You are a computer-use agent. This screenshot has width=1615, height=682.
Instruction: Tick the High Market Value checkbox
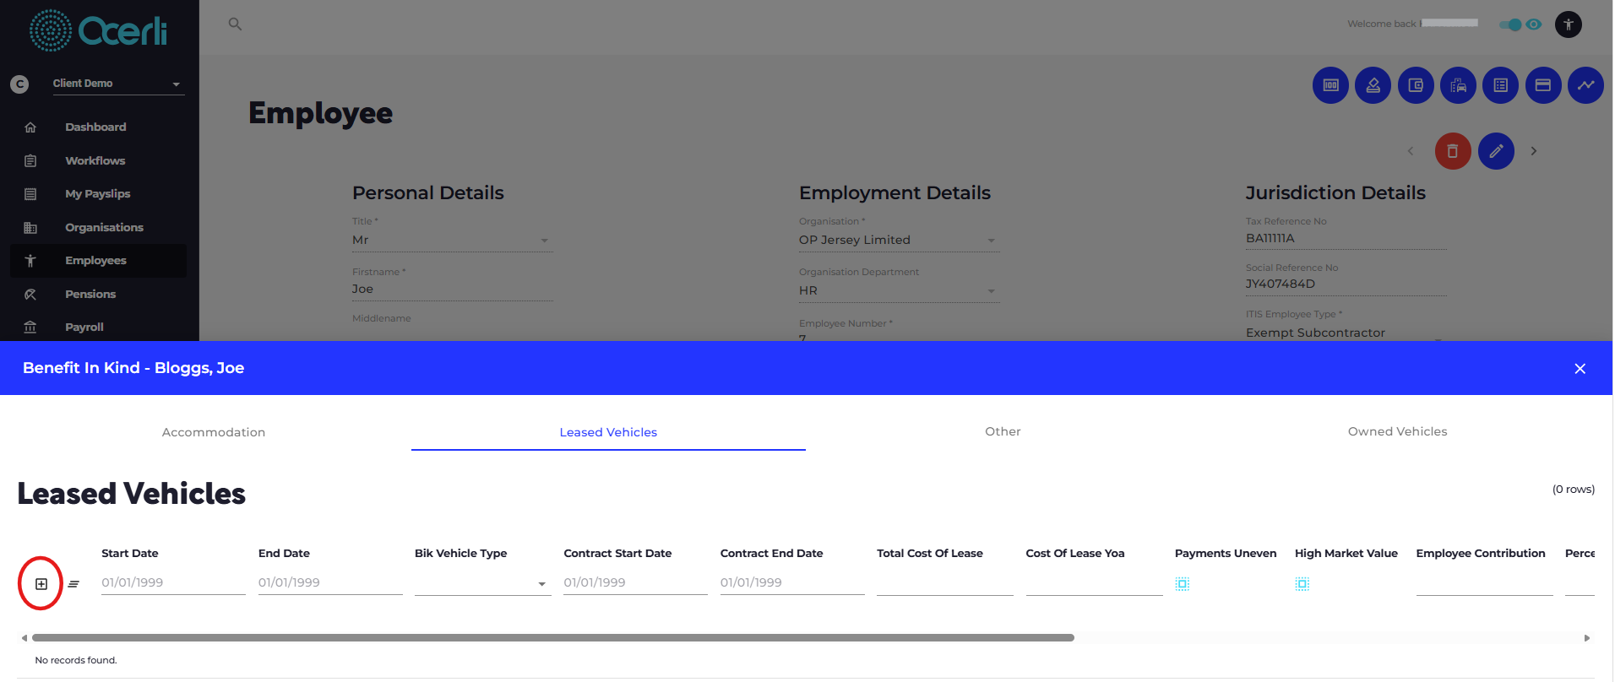pyautogui.click(x=1302, y=584)
